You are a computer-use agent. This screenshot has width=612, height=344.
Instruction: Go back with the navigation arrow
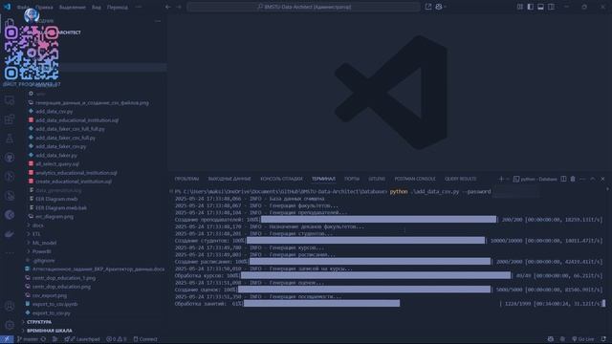click(168, 7)
